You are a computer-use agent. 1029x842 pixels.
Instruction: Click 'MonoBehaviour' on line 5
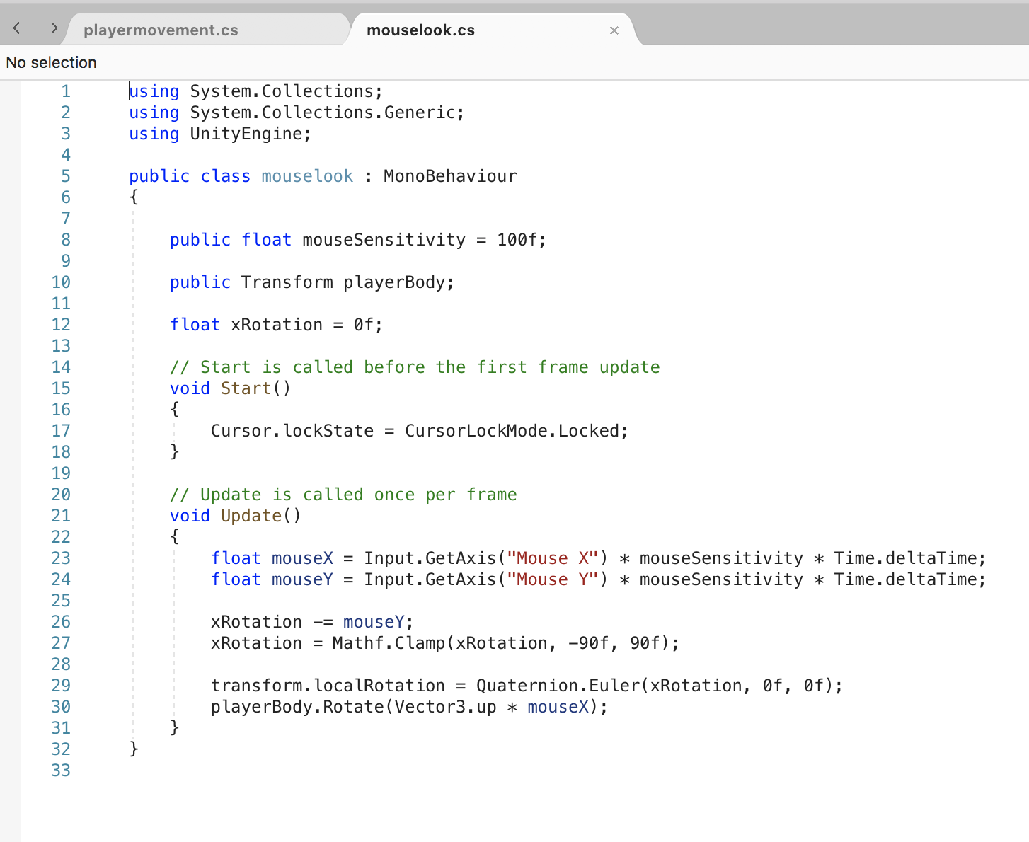tap(450, 176)
